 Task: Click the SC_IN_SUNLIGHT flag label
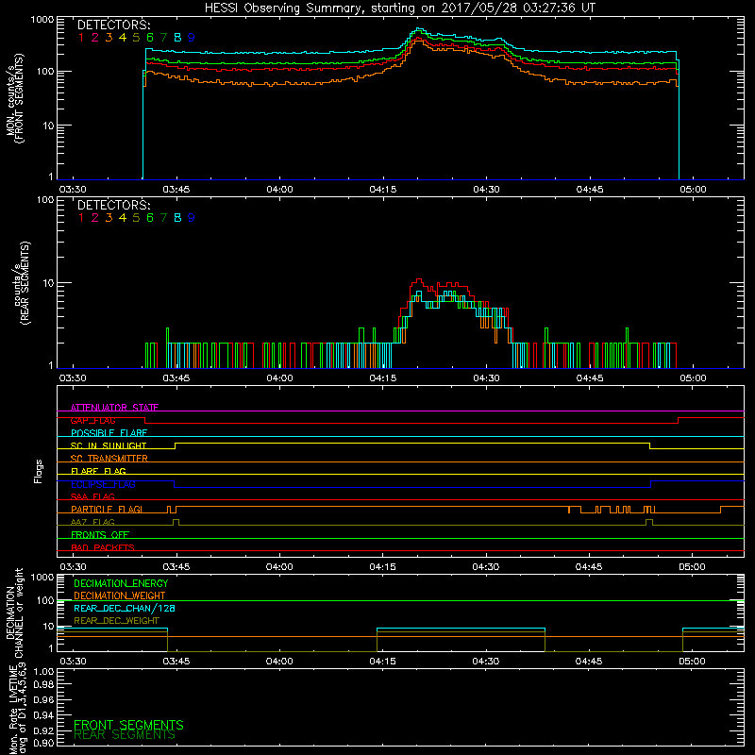[109, 445]
